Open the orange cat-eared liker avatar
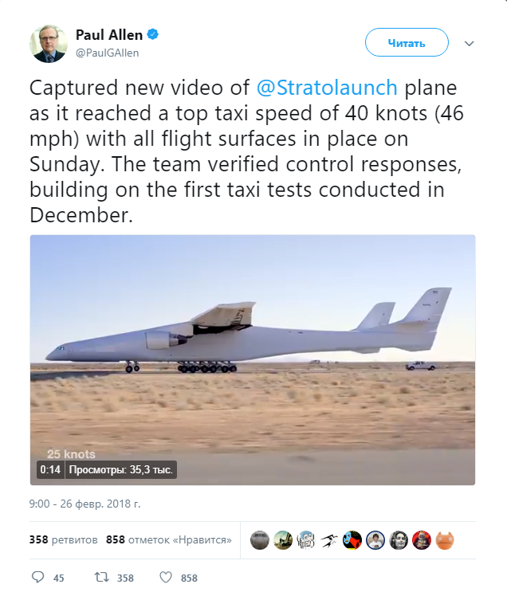Image resolution: width=507 pixels, height=596 pixels. click(446, 539)
